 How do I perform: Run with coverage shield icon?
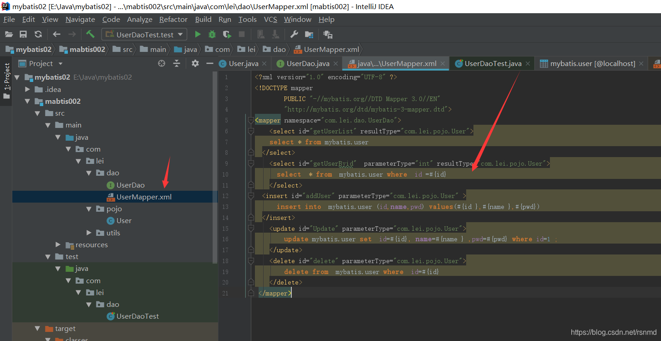[227, 34]
